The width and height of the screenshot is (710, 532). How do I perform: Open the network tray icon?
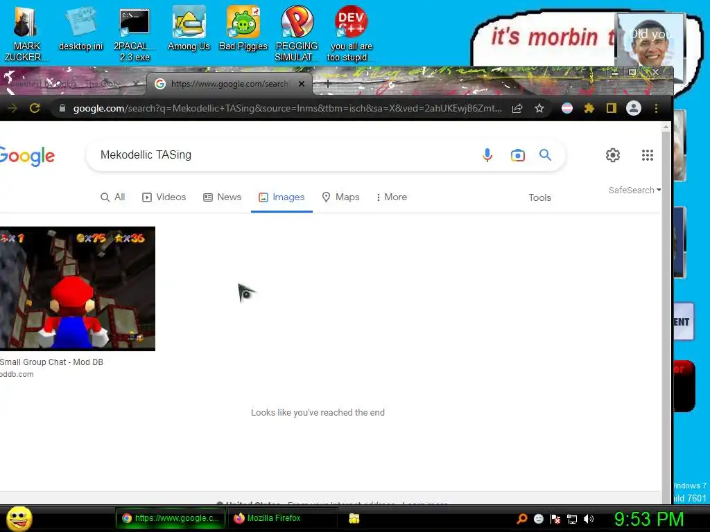(572, 519)
